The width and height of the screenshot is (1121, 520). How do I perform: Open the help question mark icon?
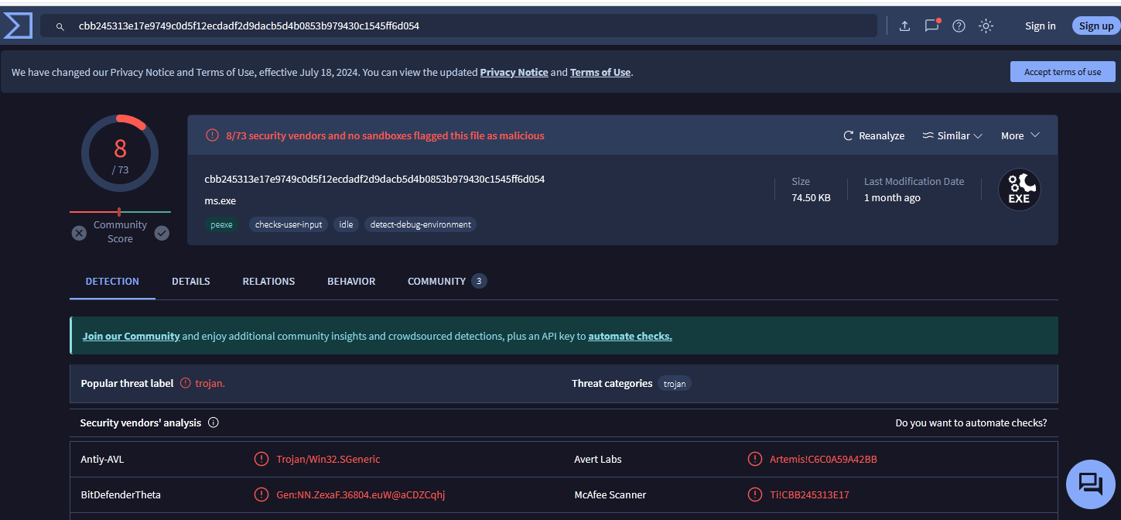[959, 26]
